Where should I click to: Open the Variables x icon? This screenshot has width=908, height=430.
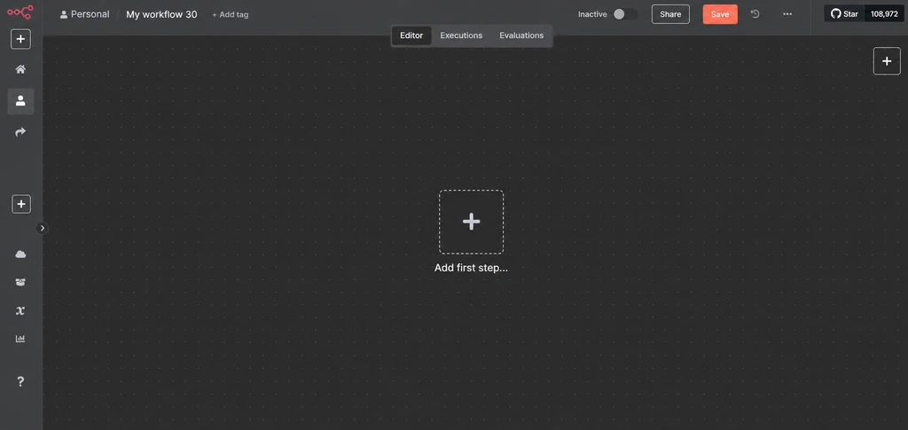click(20, 311)
